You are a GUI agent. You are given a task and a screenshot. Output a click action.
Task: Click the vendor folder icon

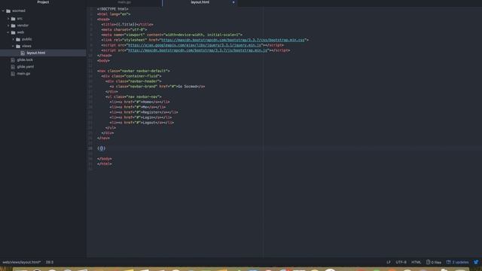pyautogui.click(x=14, y=26)
